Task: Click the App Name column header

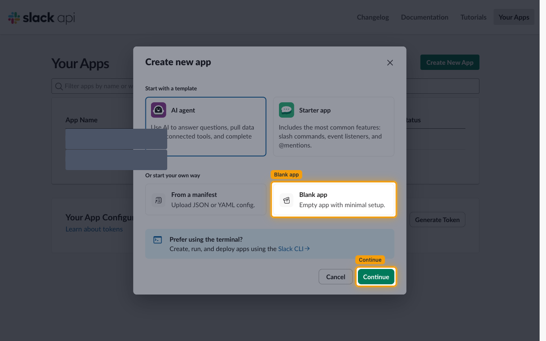Action: [81, 120]
